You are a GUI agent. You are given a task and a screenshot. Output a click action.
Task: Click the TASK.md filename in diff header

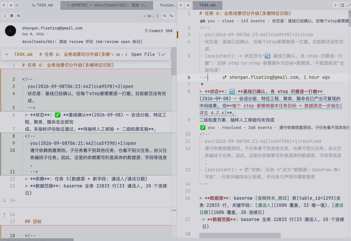coord(23,54)
